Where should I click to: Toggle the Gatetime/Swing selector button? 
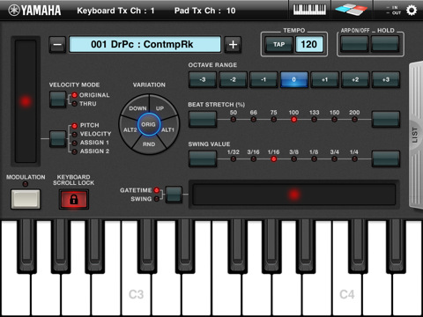[174, 195]
